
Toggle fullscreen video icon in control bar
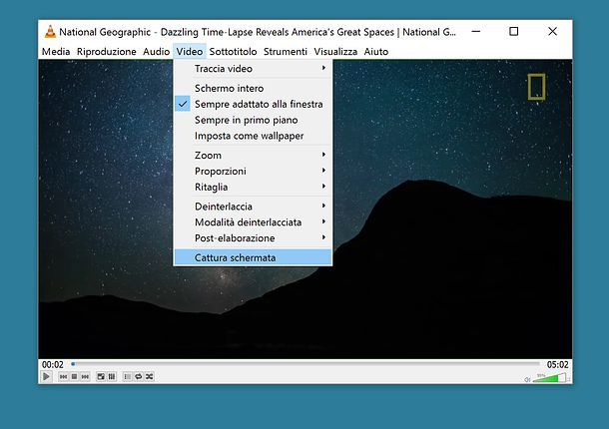[x=101, y=376]
